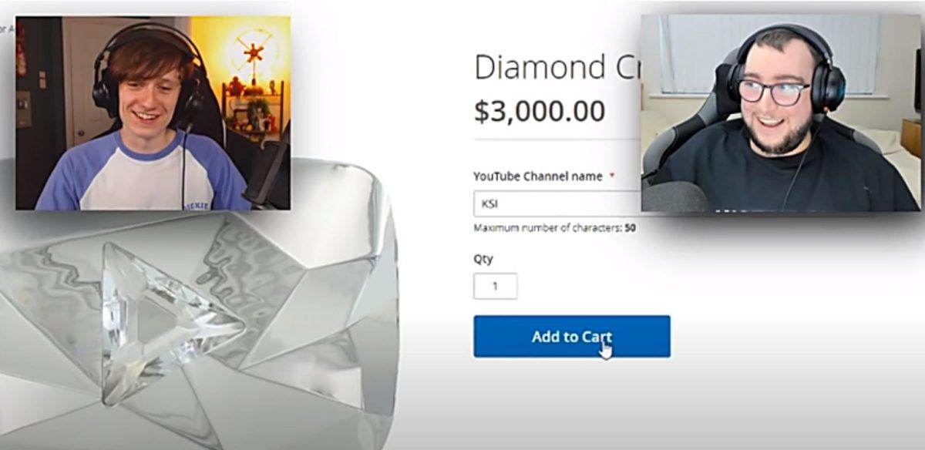Select the right webcam overlay with bearded streamer
Screen dimensions: 925x450
[x=780, y=112]
